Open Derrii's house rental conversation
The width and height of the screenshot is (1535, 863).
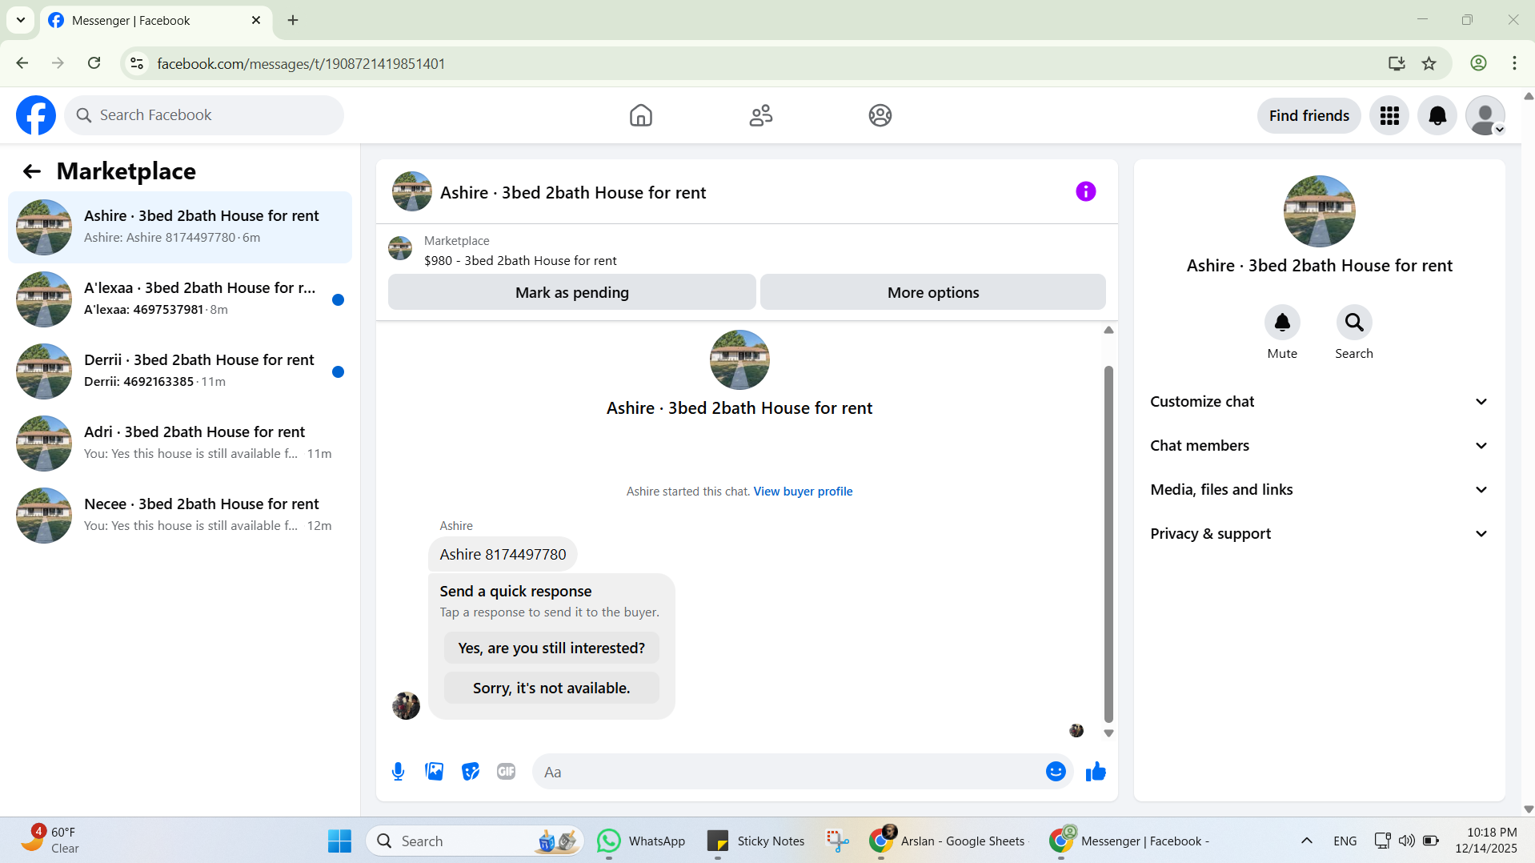click(x=180, y=371)
